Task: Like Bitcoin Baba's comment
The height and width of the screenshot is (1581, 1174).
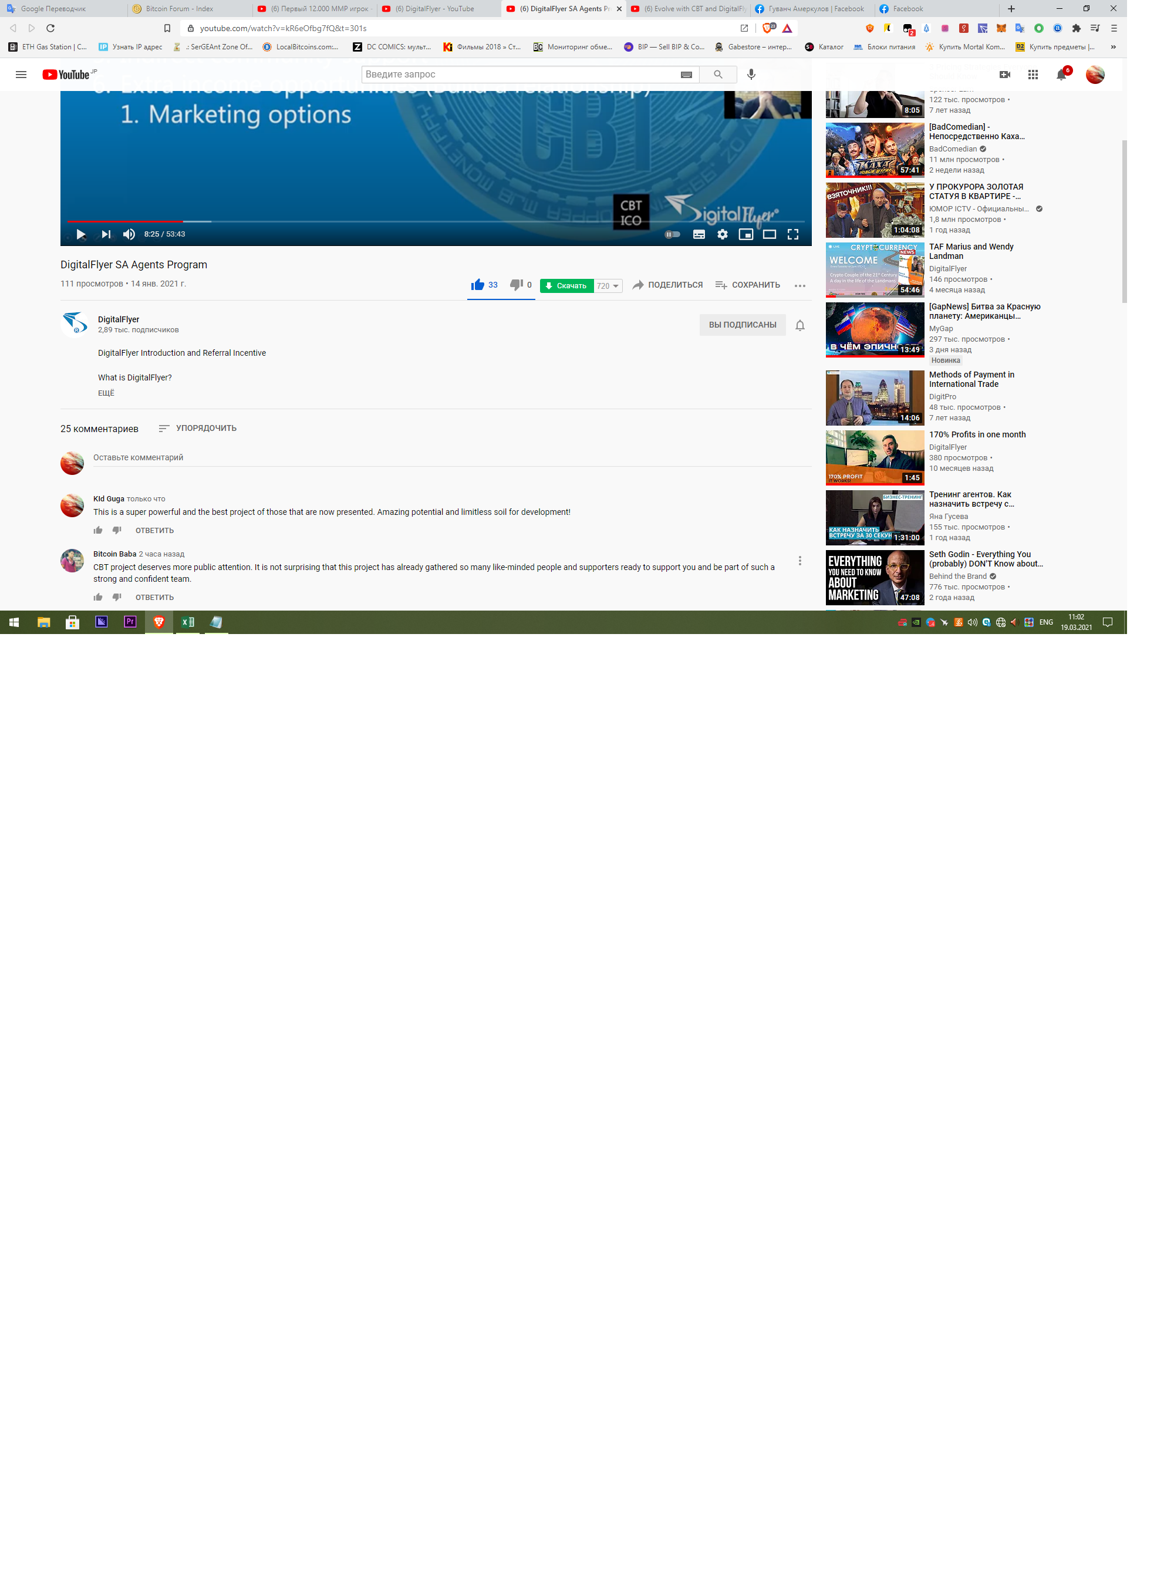Action: pos(98,598)
